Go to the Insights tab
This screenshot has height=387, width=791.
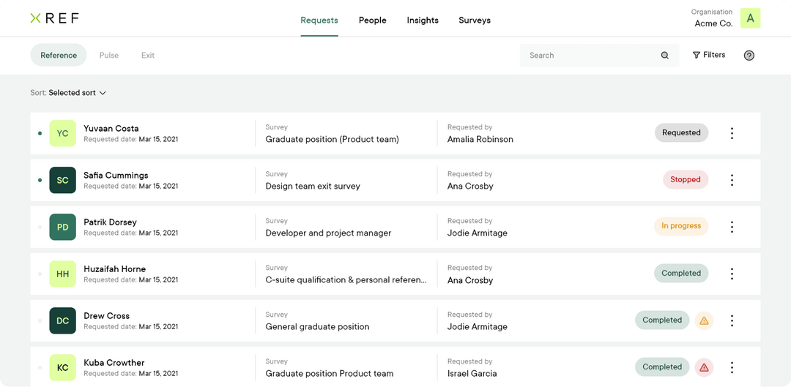click(423, 20)
